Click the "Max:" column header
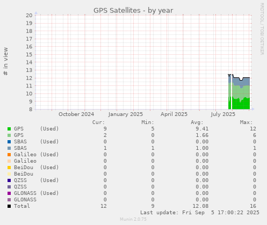267x225 pixels. coord(246,122)
